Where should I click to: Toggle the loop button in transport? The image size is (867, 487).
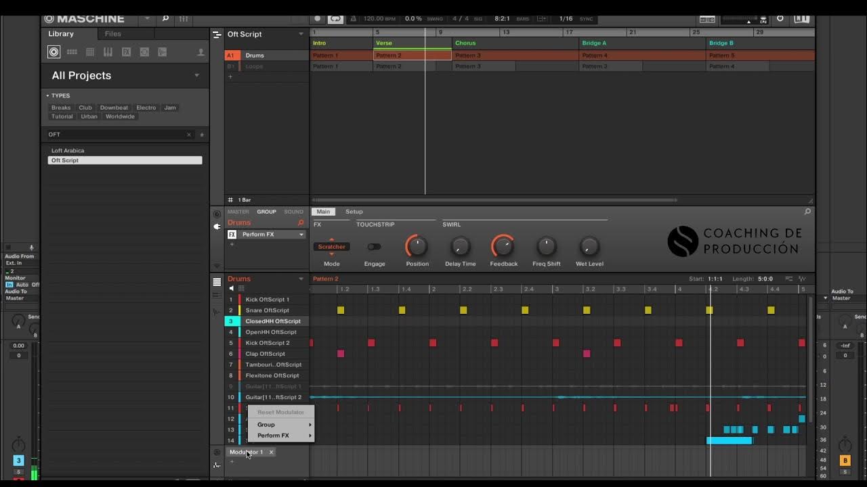click(x=335, y=19)
